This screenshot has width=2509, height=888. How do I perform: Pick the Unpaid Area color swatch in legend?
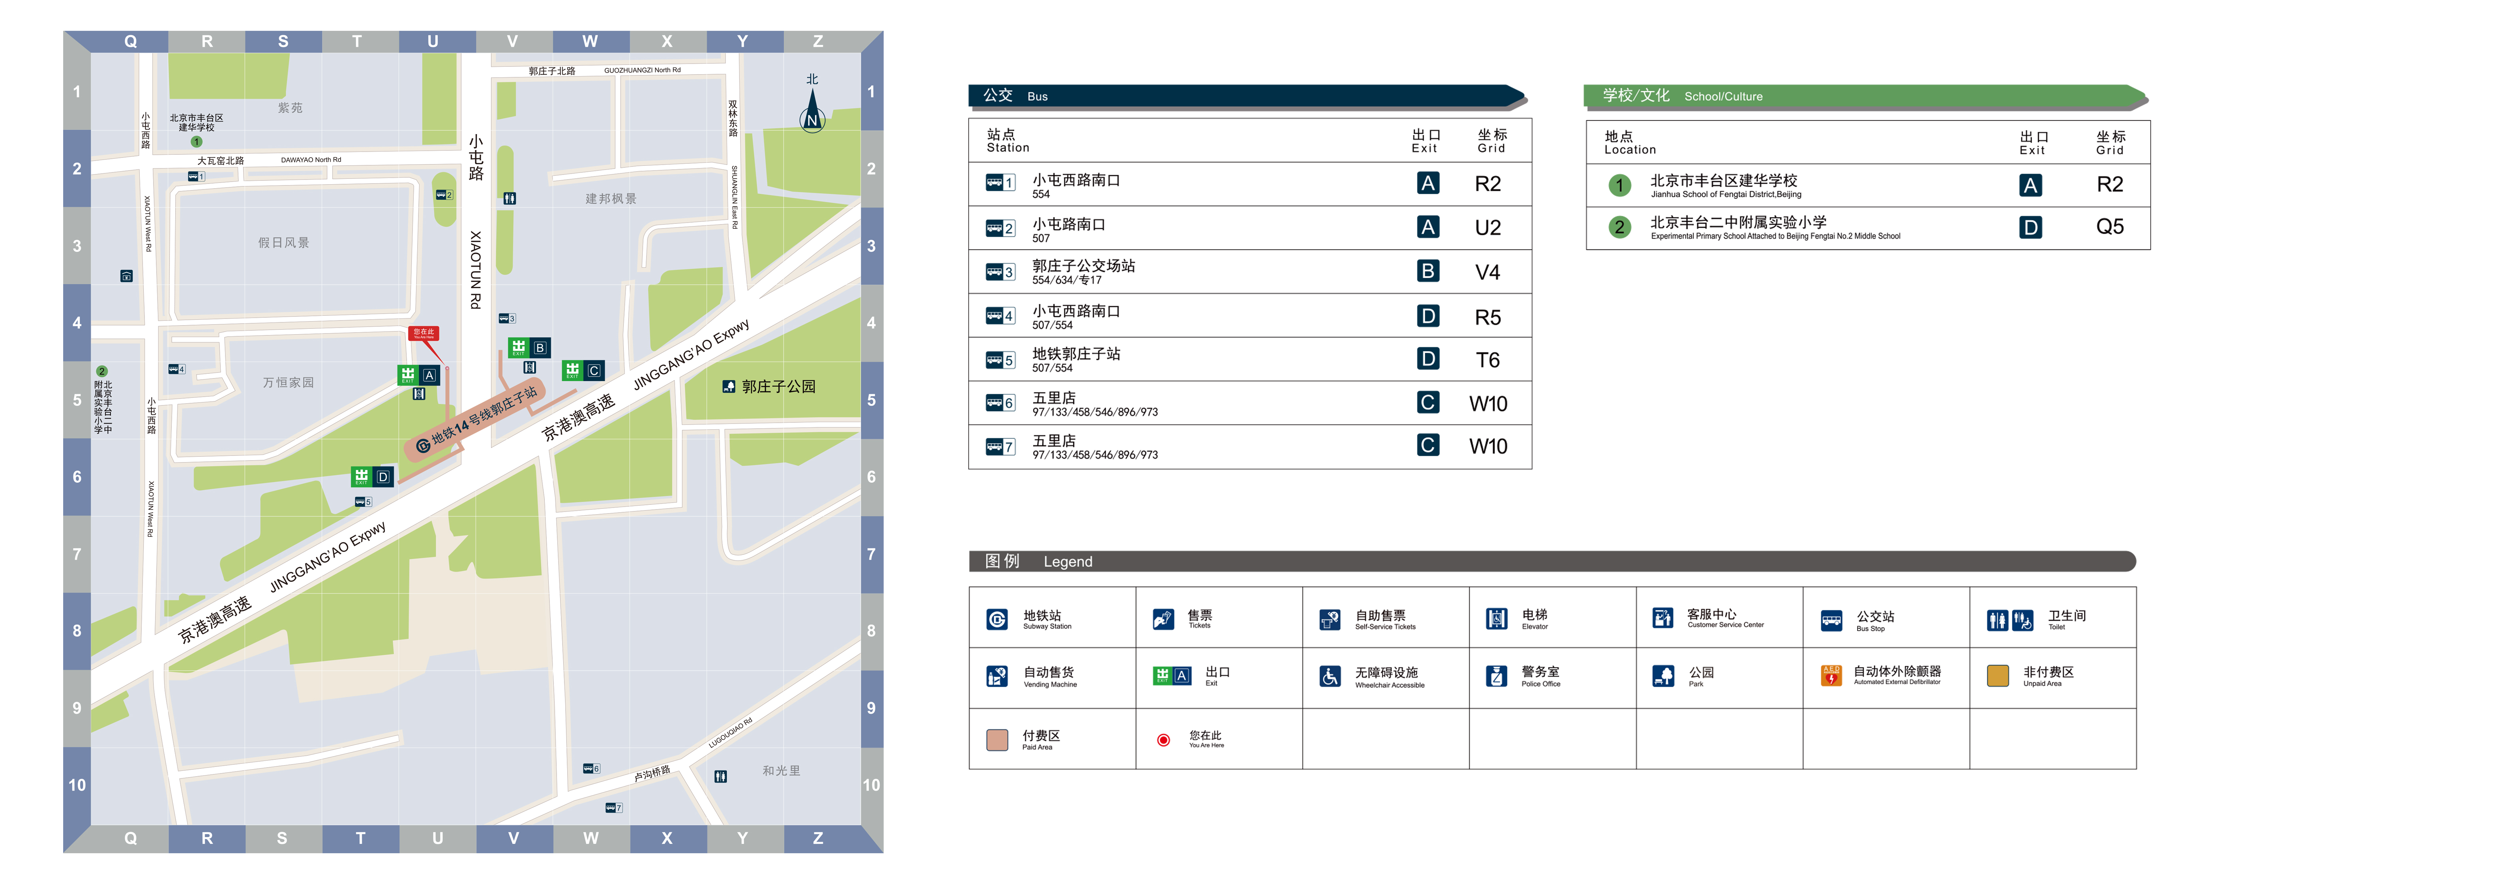[1998, 676]
